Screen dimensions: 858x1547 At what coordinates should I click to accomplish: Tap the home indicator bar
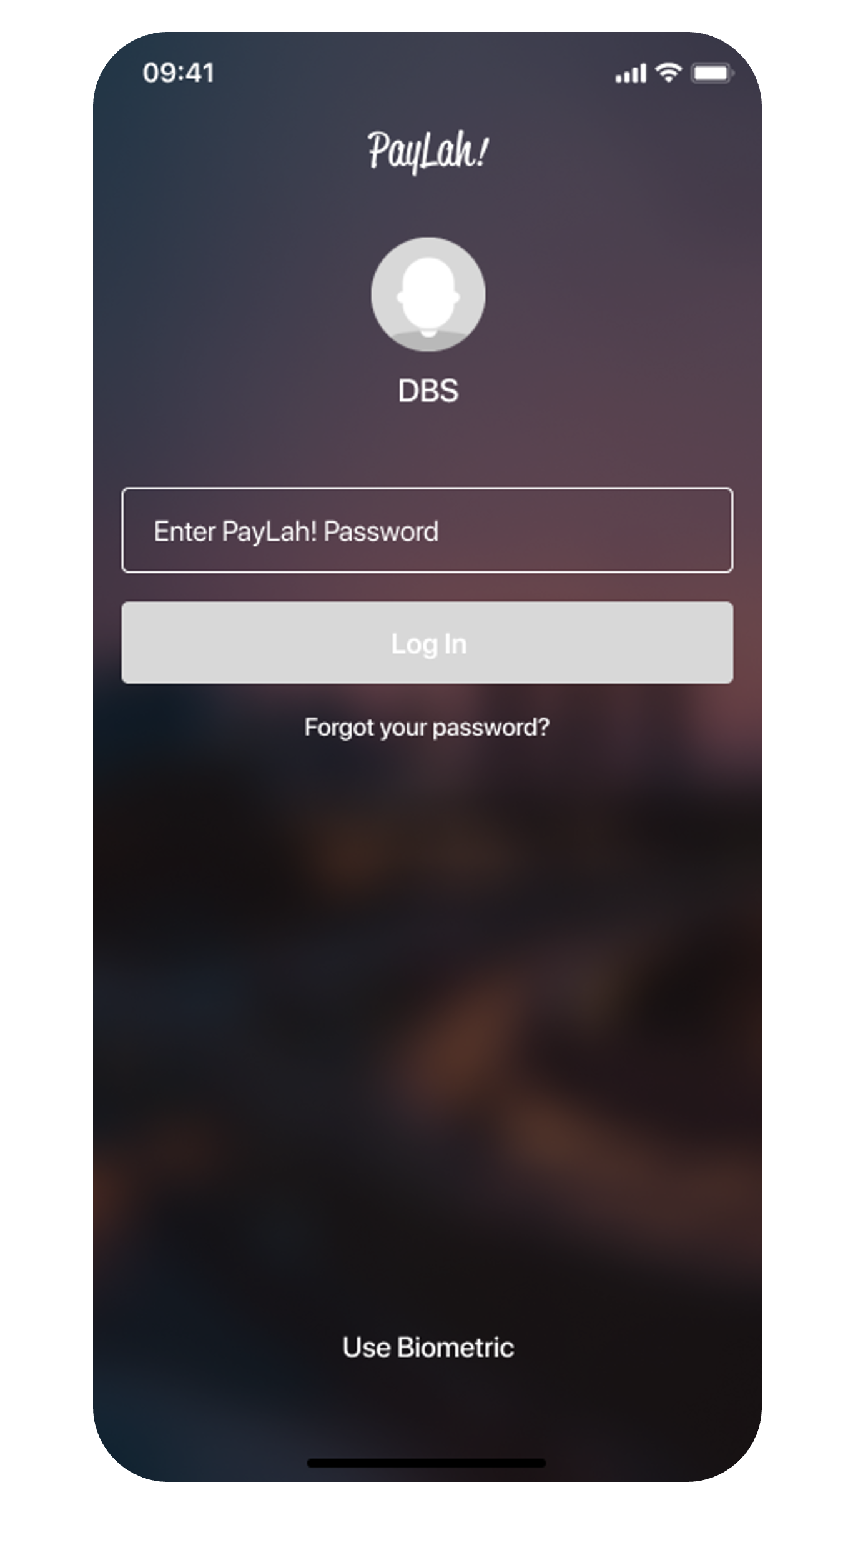427,1463
